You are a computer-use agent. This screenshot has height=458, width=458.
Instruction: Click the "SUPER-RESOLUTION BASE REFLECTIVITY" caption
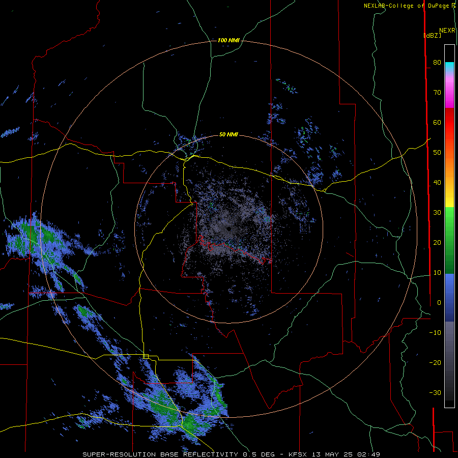[160, 454]
